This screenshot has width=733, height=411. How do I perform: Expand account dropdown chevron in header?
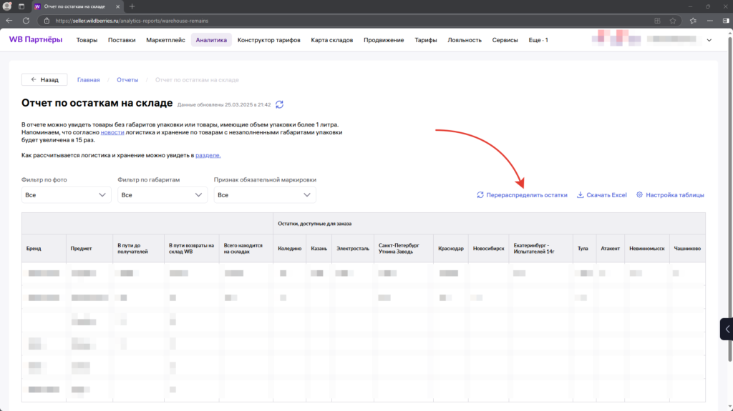pyautogui.click(x=709, y=40)
